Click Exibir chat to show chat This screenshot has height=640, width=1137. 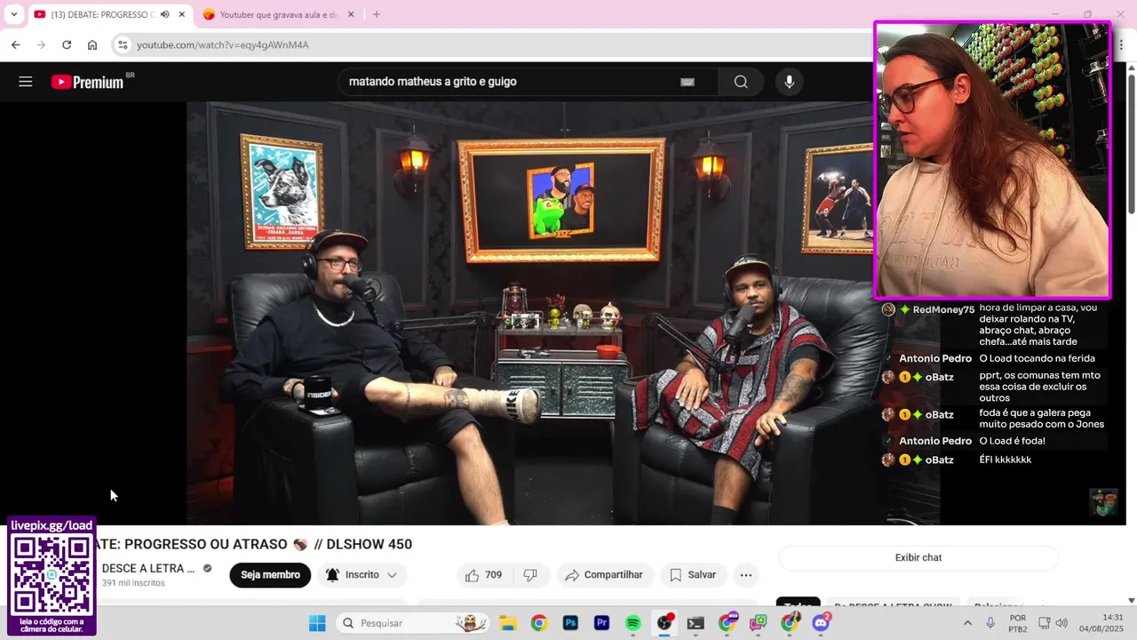tap(918, 557)
